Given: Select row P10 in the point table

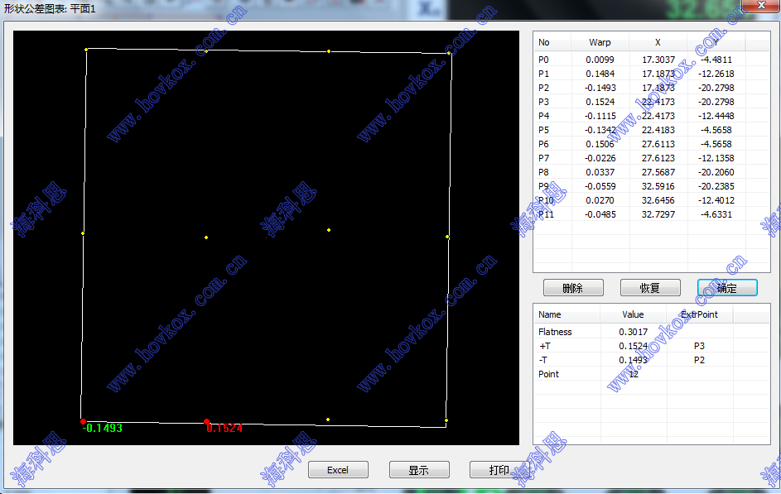Looking at the screenshot, I should (652, 200).
